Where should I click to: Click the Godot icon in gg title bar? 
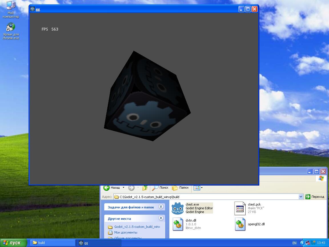33,9
